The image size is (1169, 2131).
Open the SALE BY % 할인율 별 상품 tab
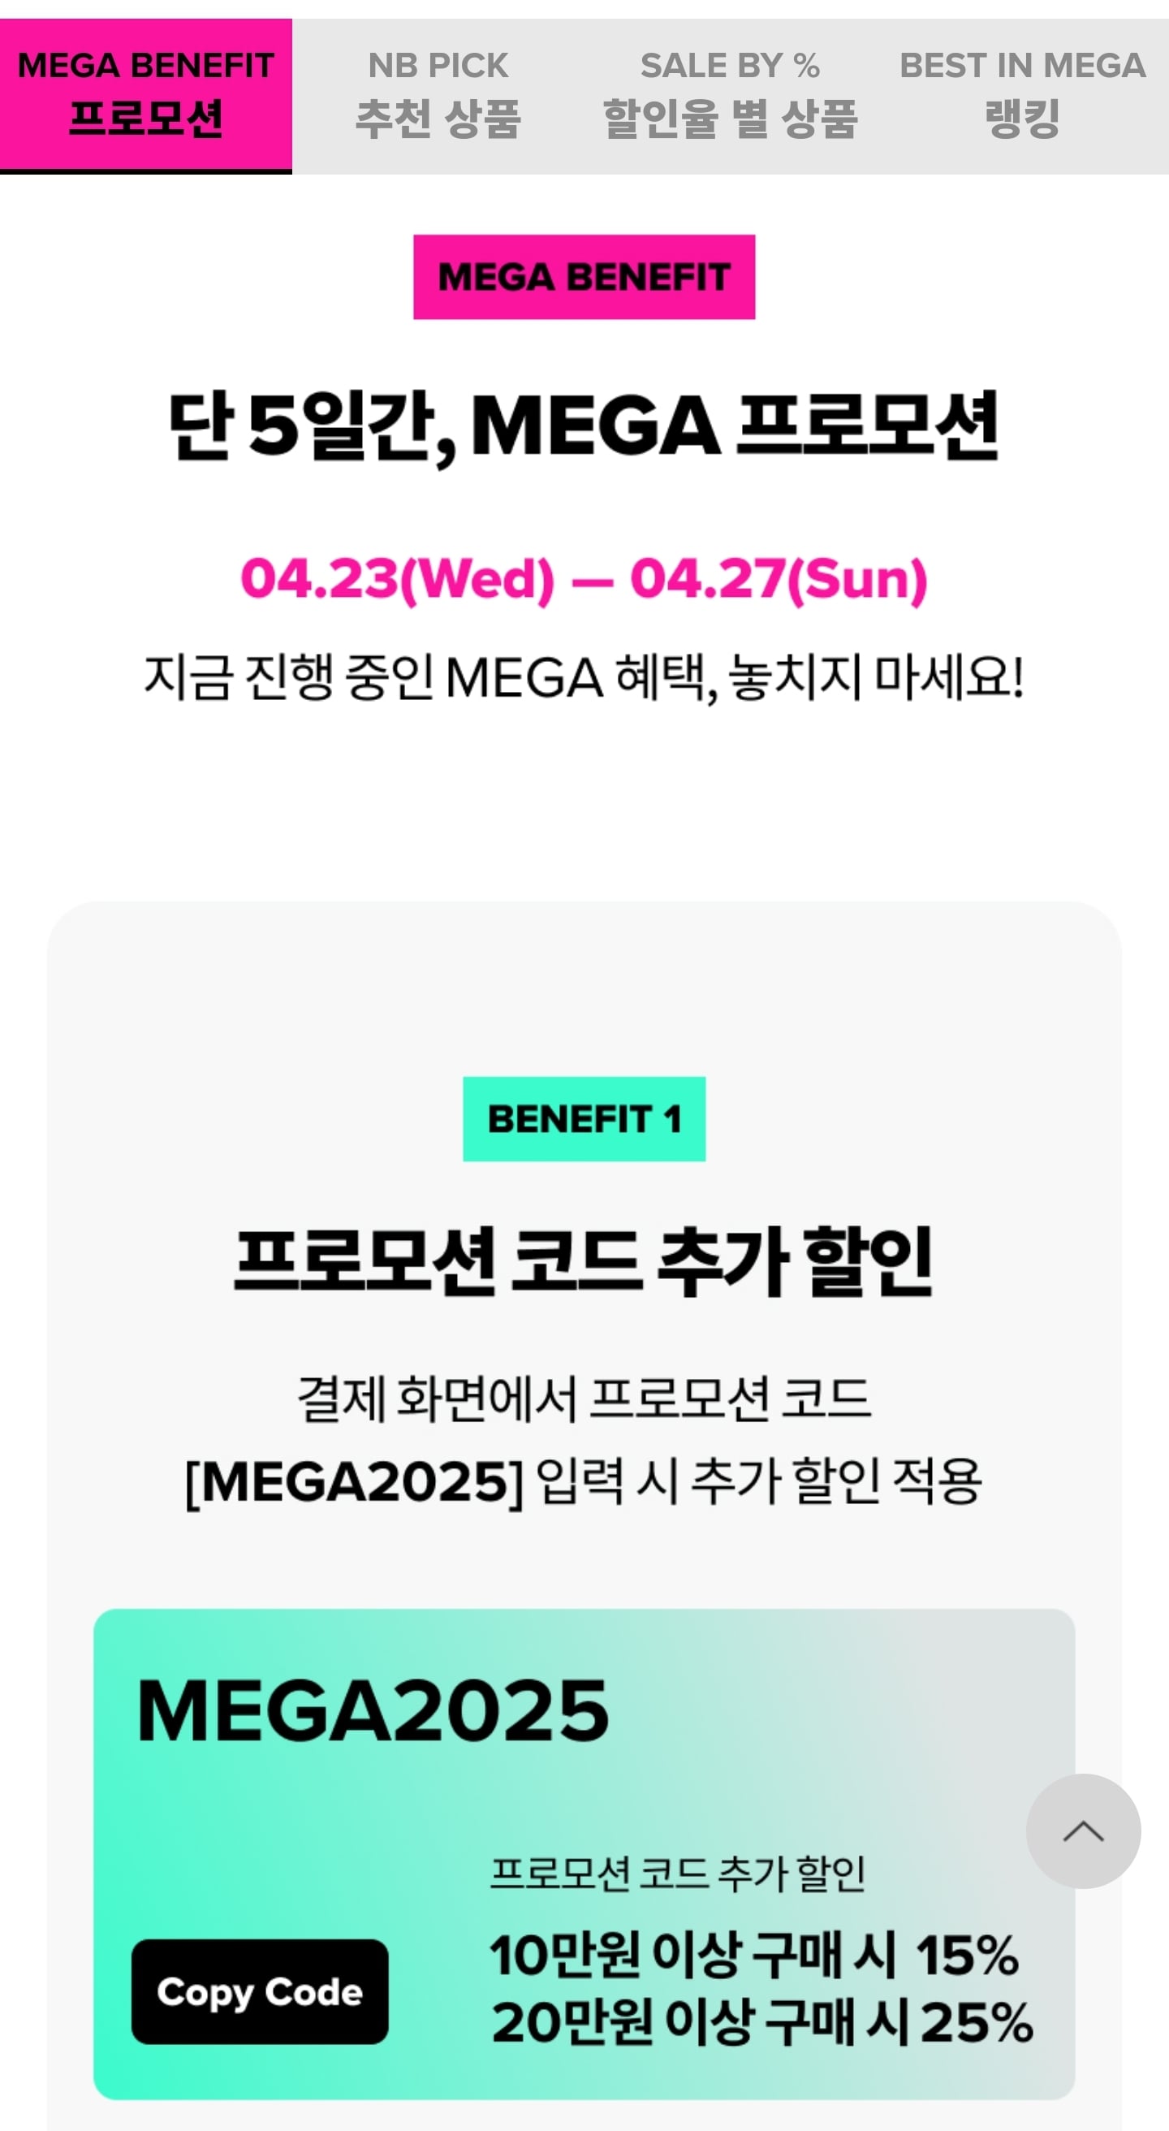[x=730, y=96]
